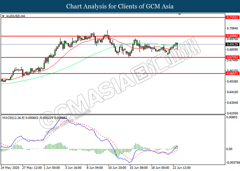This screenshot has height=171, width=240.
Task: Click the 0.64150 price axis value
Action: pyautogui.click(x=232, y=92)
